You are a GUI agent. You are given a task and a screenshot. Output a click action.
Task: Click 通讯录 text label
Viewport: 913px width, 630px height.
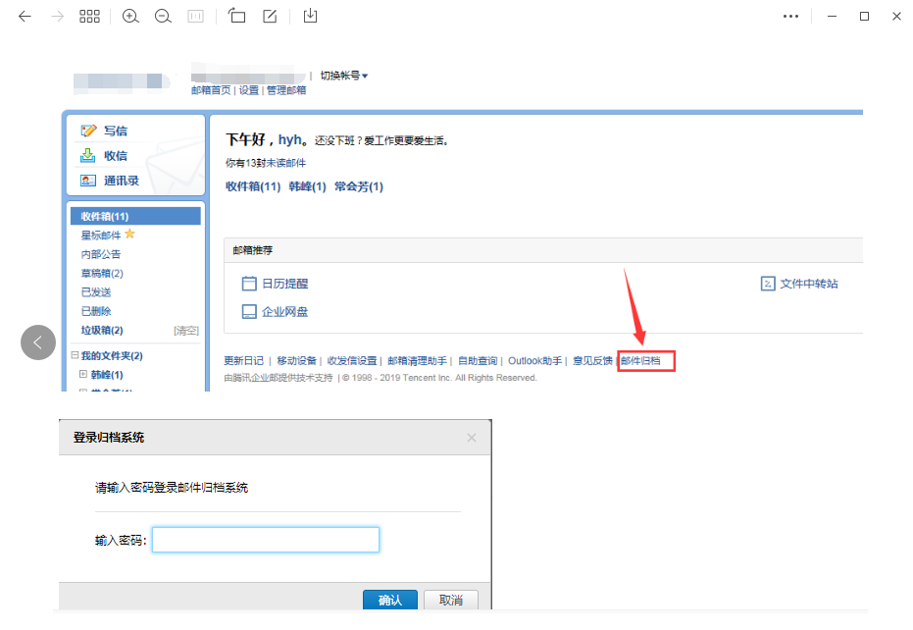tap(122, 181)
